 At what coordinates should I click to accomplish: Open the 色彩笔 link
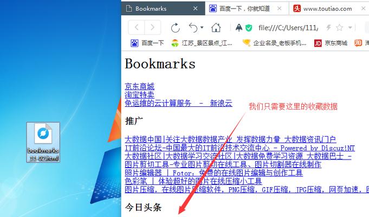pyautogui.click(x=193, y=181)
